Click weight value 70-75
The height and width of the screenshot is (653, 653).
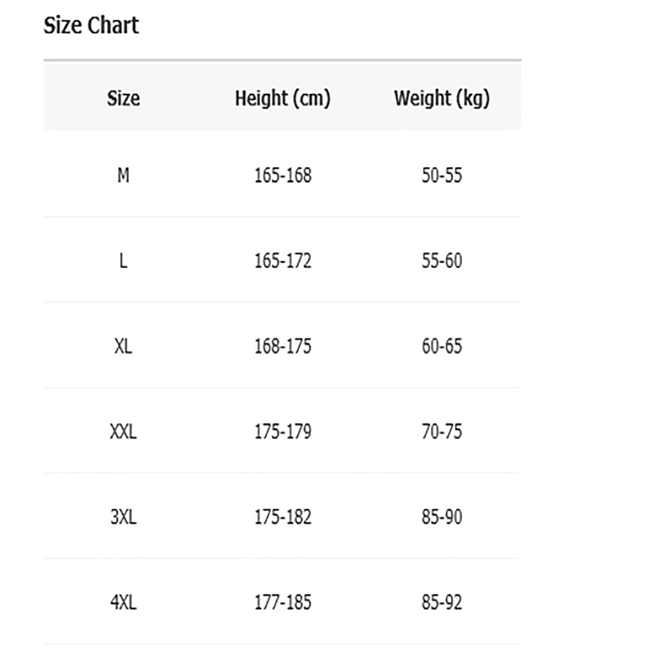coord(442,432)
